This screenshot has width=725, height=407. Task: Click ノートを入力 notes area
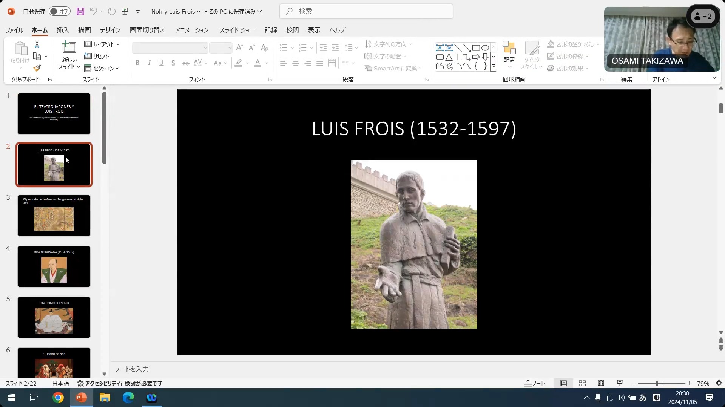[x=132, y=369]
